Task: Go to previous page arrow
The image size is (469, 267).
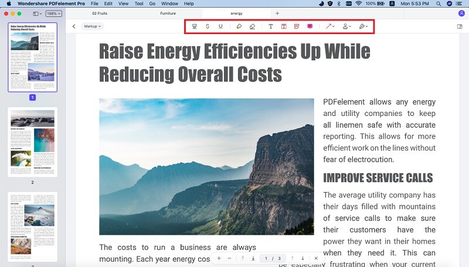Action: click(292, 258)
